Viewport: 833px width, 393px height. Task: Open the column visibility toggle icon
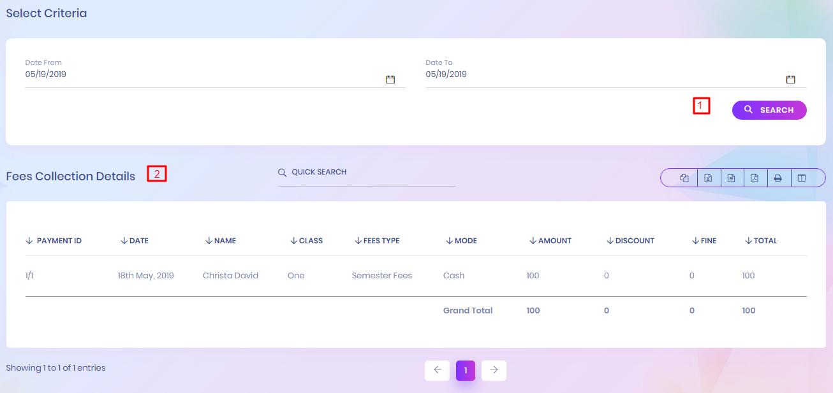tap(802, 178)
